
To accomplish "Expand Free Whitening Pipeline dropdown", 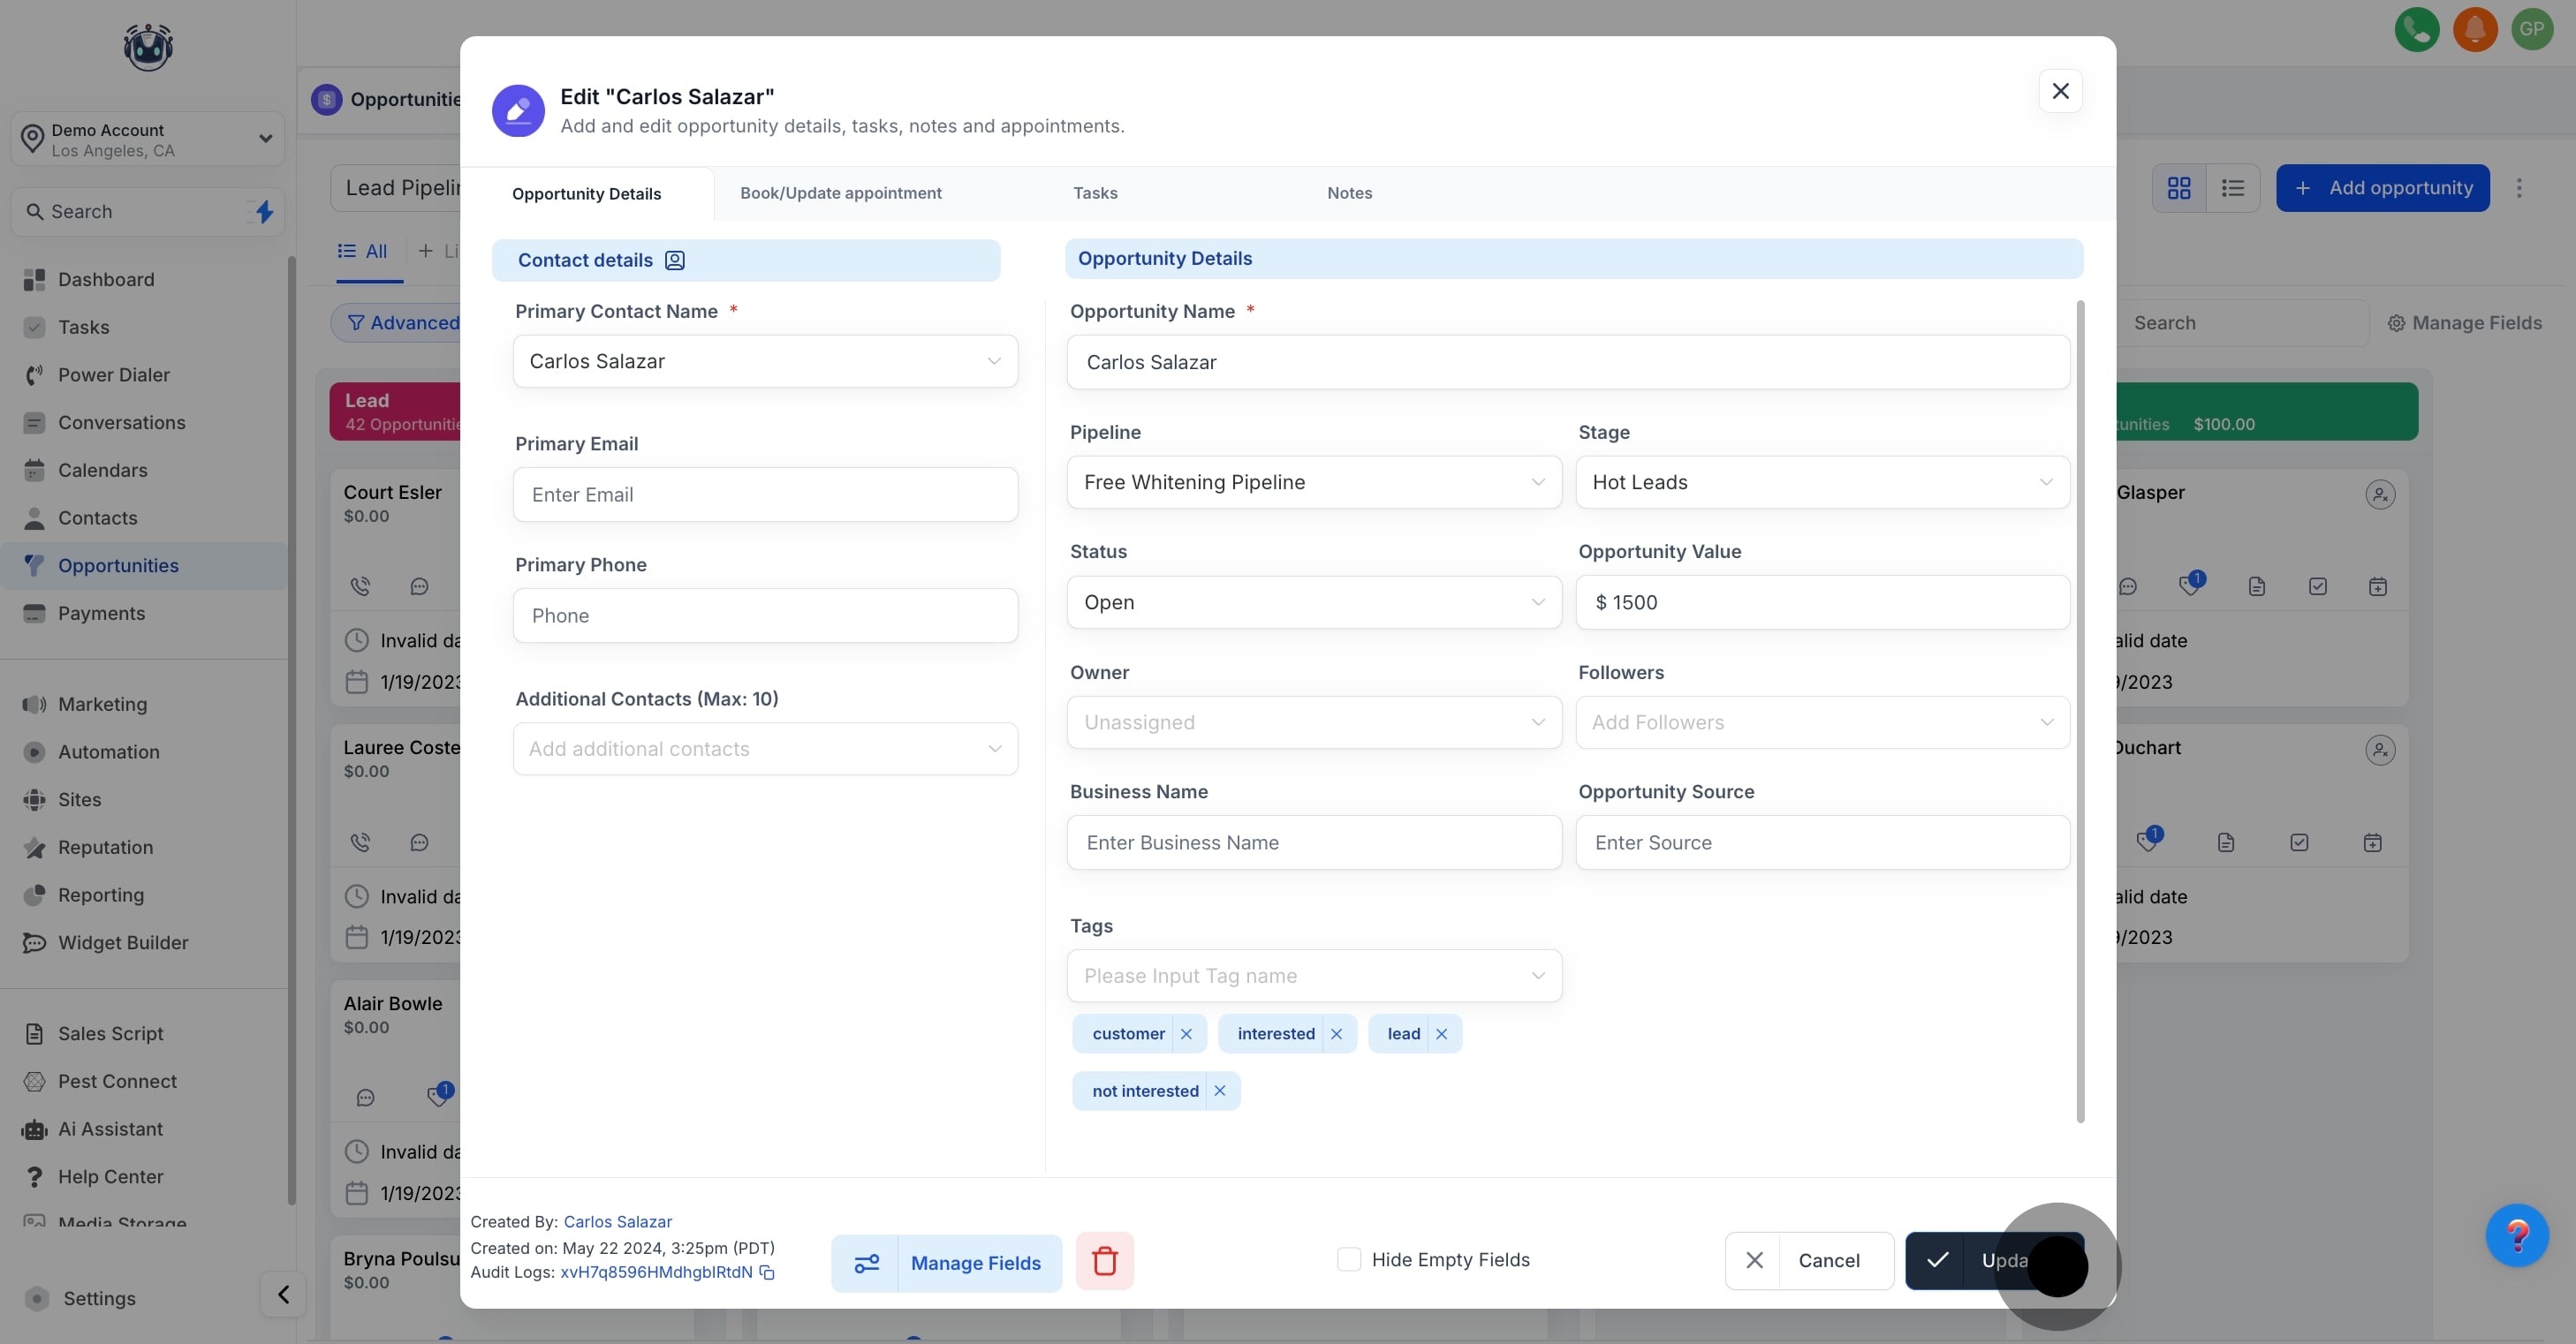I will [1313, 481].
